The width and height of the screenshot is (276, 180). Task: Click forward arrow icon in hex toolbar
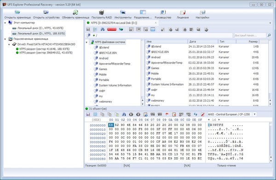pyautogui.click(x=138, y=115)
